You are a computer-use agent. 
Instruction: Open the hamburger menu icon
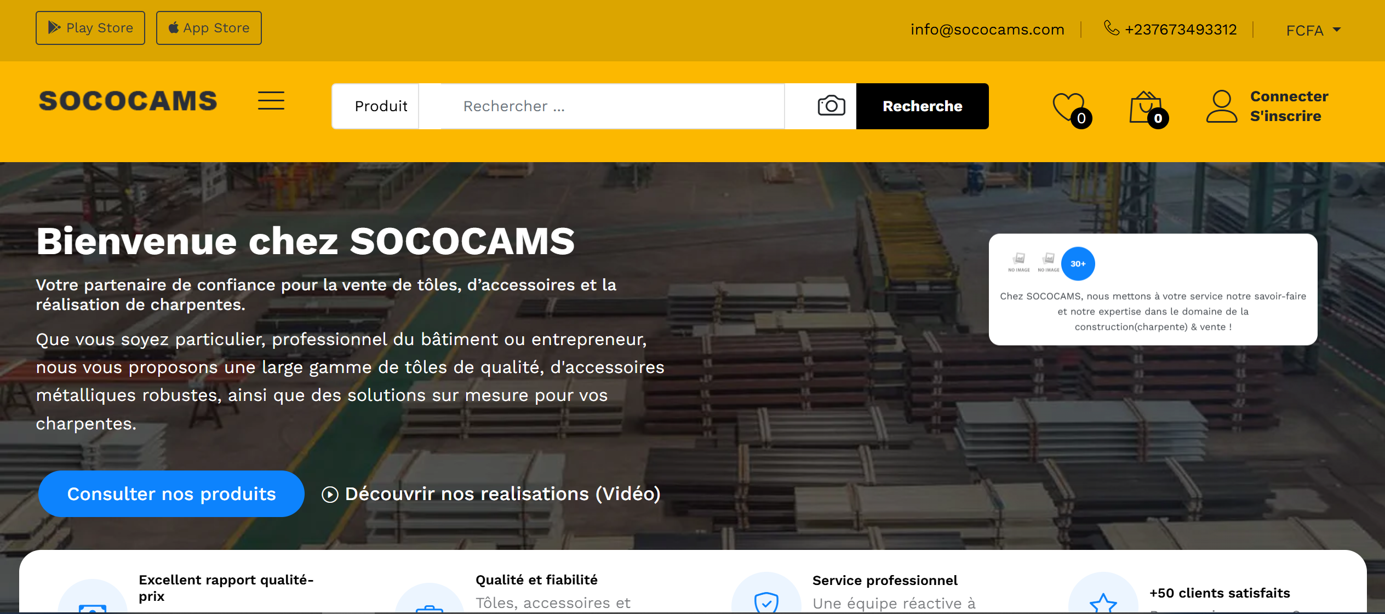pos(271,101)
